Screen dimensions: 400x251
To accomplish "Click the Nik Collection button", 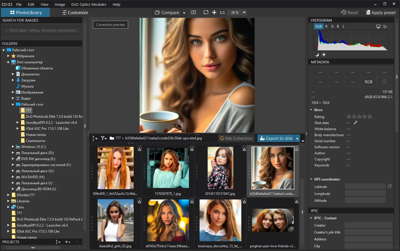I will [x=236, y=138].
